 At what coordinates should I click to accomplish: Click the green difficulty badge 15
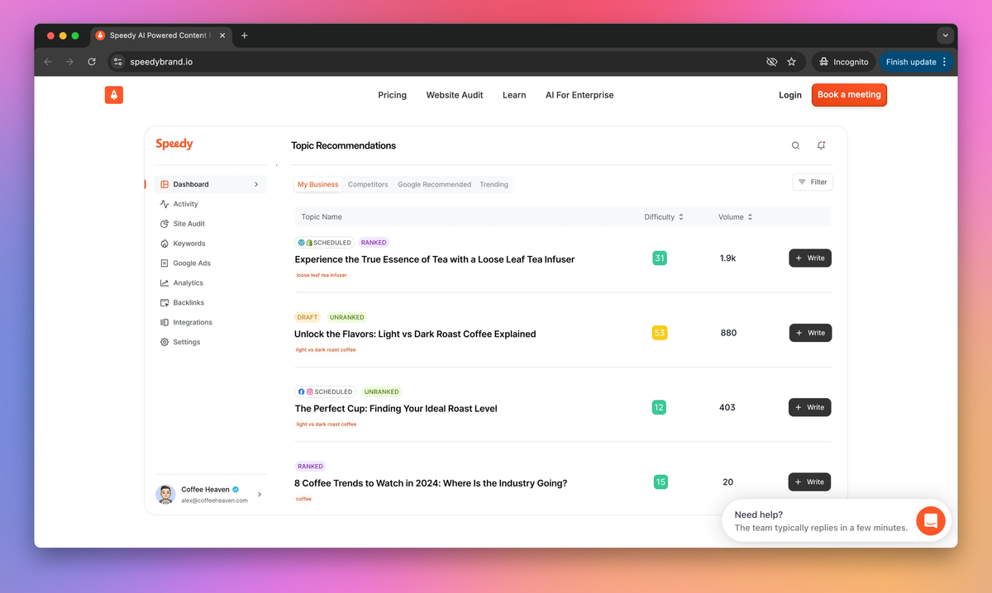pyautogui.click(x=661, y=482)
